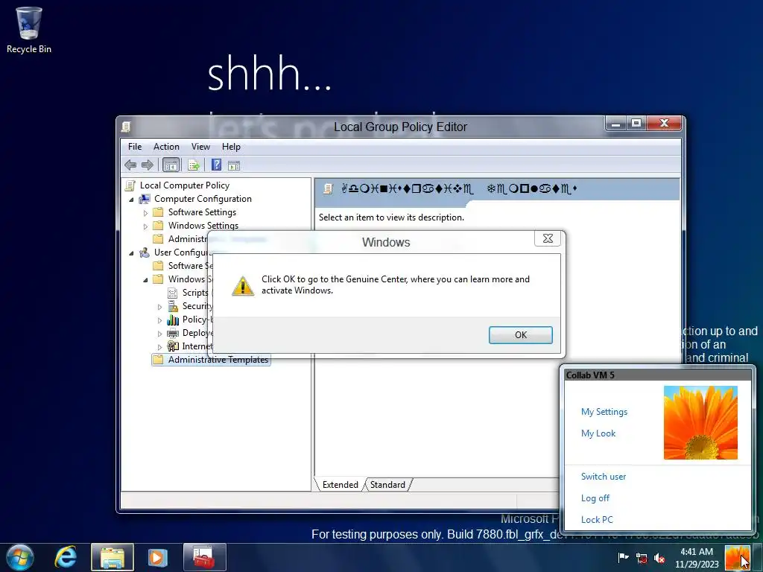Click the Computer Configuration computer icon

pos(145,199)
